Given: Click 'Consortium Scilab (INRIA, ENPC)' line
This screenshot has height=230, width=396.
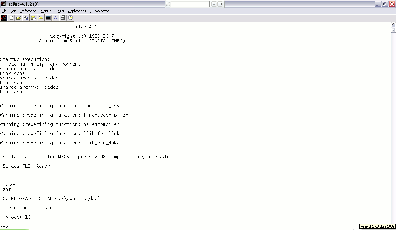Looking at the screenshot, I should tap(82, 41).
